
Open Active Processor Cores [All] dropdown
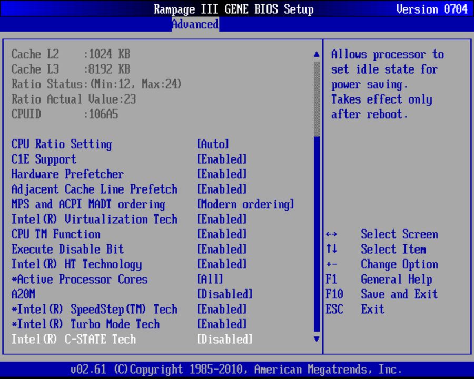[x=210, y=280]
